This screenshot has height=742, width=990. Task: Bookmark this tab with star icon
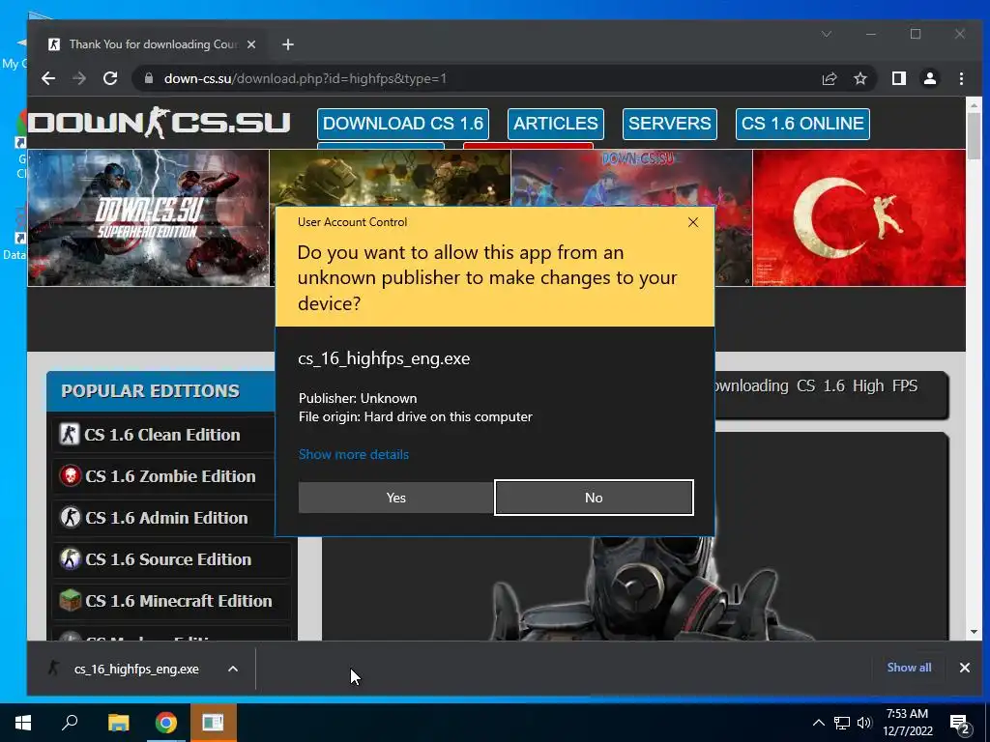[x=859, y=78]
